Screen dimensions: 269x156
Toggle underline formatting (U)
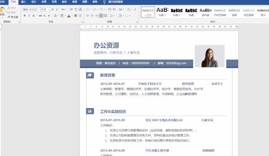(x=33, y=16)
